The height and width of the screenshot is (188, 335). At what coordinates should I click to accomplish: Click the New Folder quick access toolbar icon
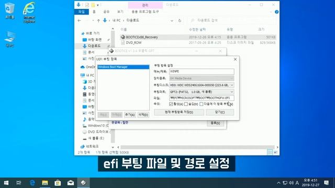[93, 5]
